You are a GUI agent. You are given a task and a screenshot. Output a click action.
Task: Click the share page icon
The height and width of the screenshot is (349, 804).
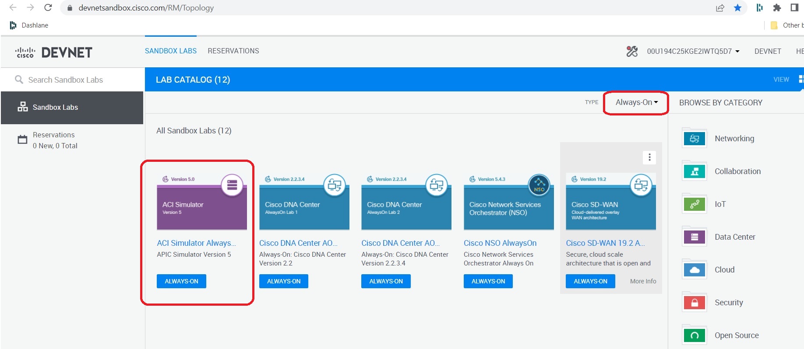coord(720,8)
